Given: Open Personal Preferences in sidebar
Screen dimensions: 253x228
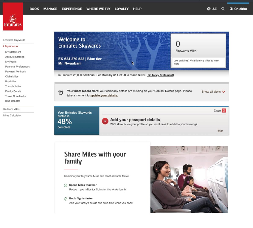Looking at the screenshot, I should coord(17,67).
